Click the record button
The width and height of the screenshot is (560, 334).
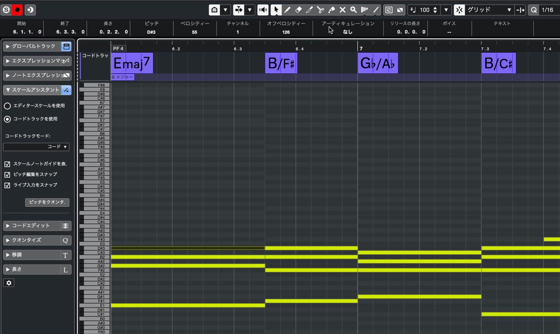pyautogui.click(x=17, y=10)
